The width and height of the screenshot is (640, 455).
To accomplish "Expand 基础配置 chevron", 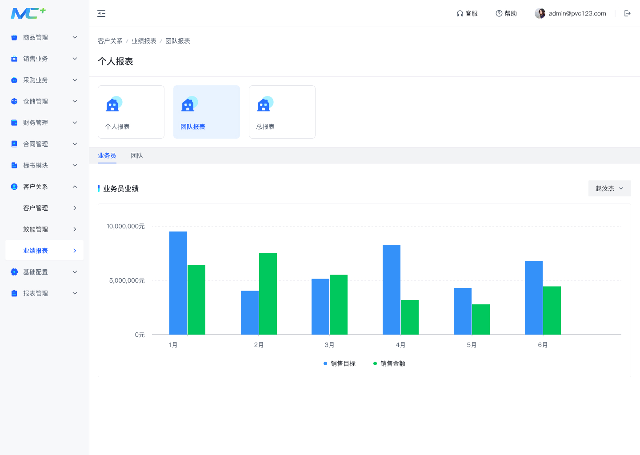I will click(x=75, y=272).
